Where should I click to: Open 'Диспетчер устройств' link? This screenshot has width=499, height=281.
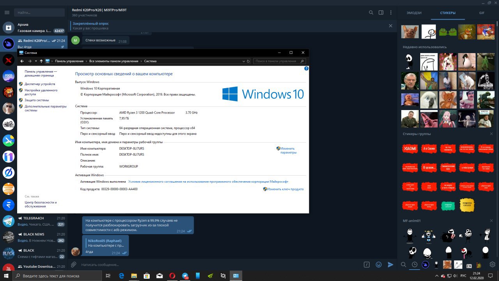(x=40, y=84)
